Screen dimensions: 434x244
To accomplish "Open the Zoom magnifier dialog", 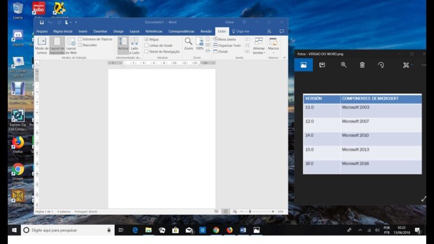I will [189, 43].
